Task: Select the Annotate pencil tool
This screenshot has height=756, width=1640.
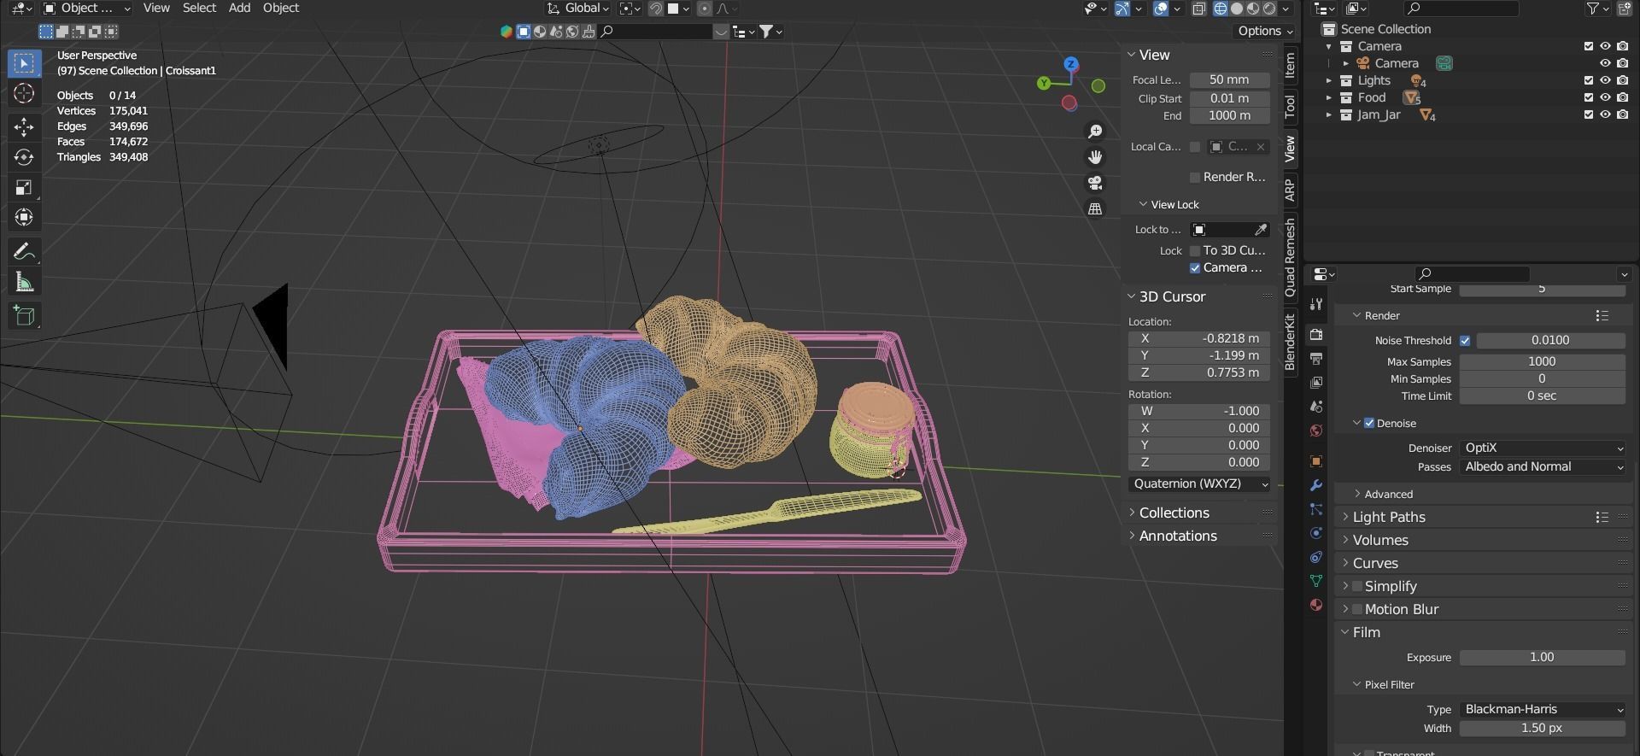Action: [x=24, y=251]
